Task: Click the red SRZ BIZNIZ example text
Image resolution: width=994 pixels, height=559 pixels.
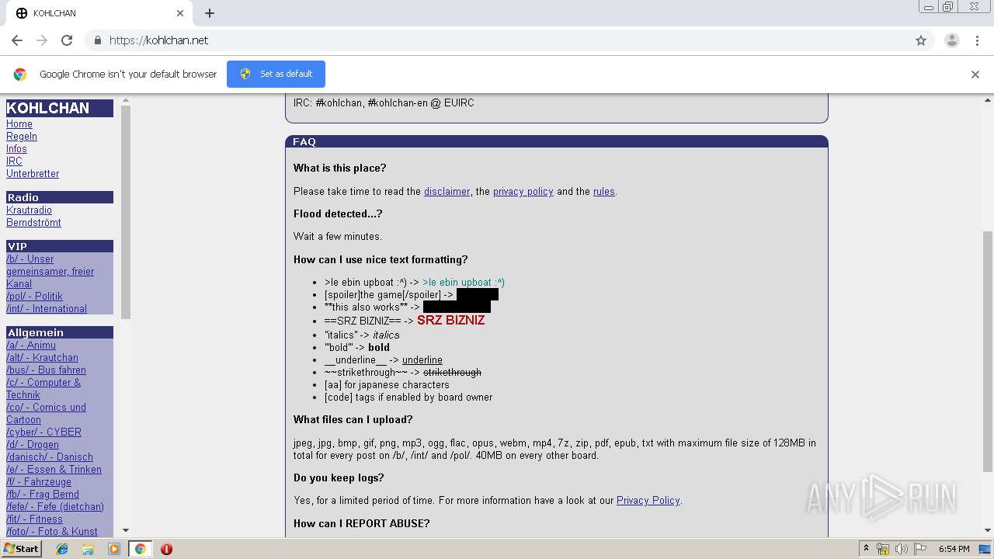Action: (450, 320)
